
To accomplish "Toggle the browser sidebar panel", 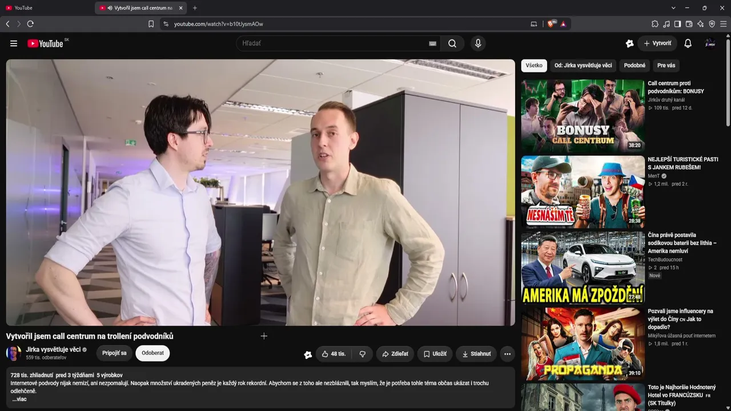I will click(678, 24).
